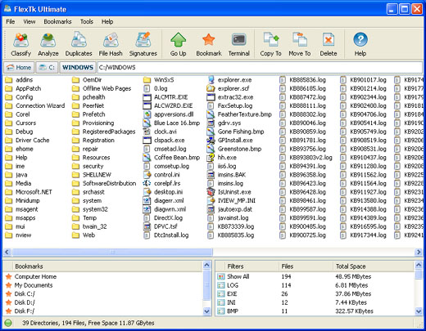426x331 pixels.
Task: Go to the Home location button
Action: (19, 67)
